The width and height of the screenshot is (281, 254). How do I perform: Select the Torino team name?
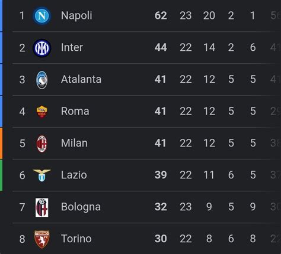point(76,239)
